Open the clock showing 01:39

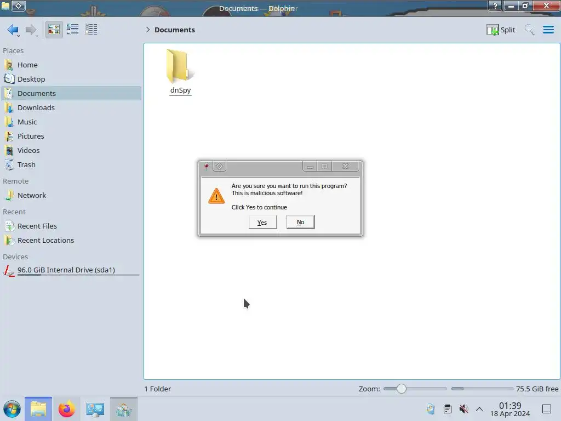click(x=510, y=409)
